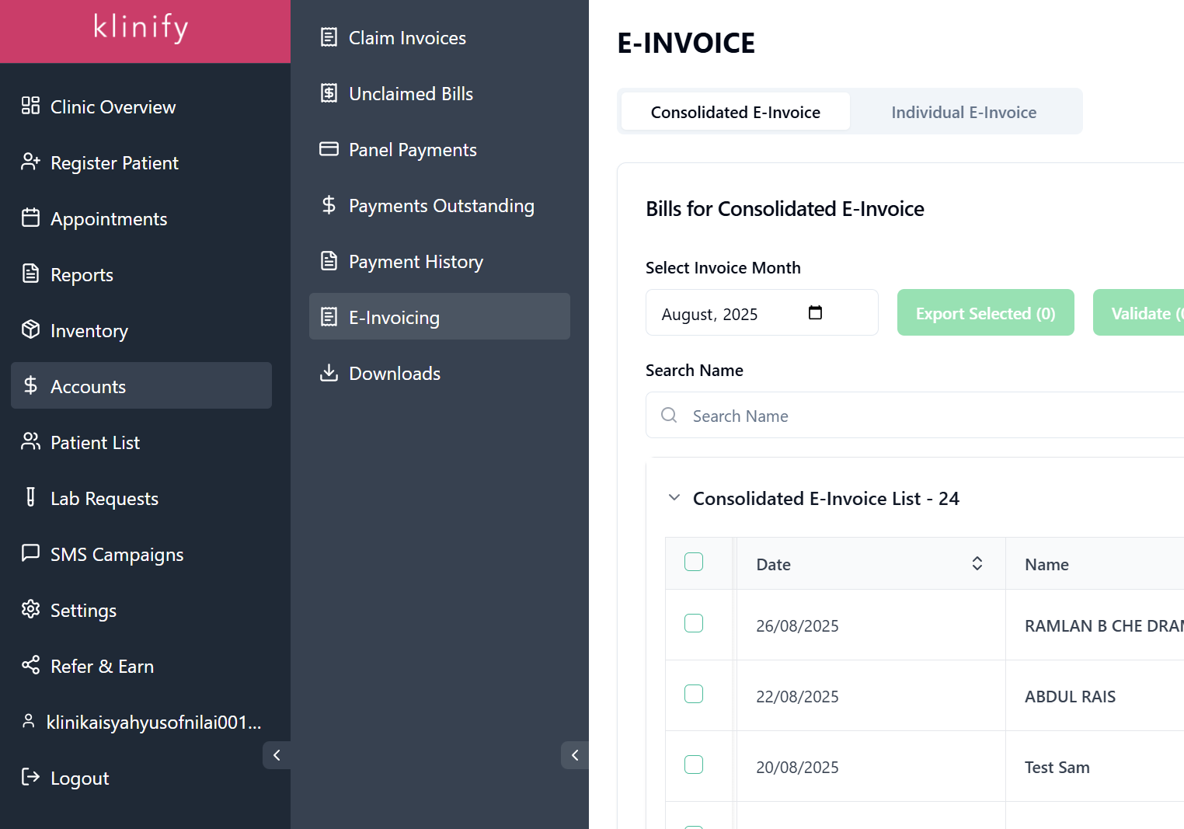Click the Downloads arrow icon
This screenshot has height=829, width=1184.
329,373
